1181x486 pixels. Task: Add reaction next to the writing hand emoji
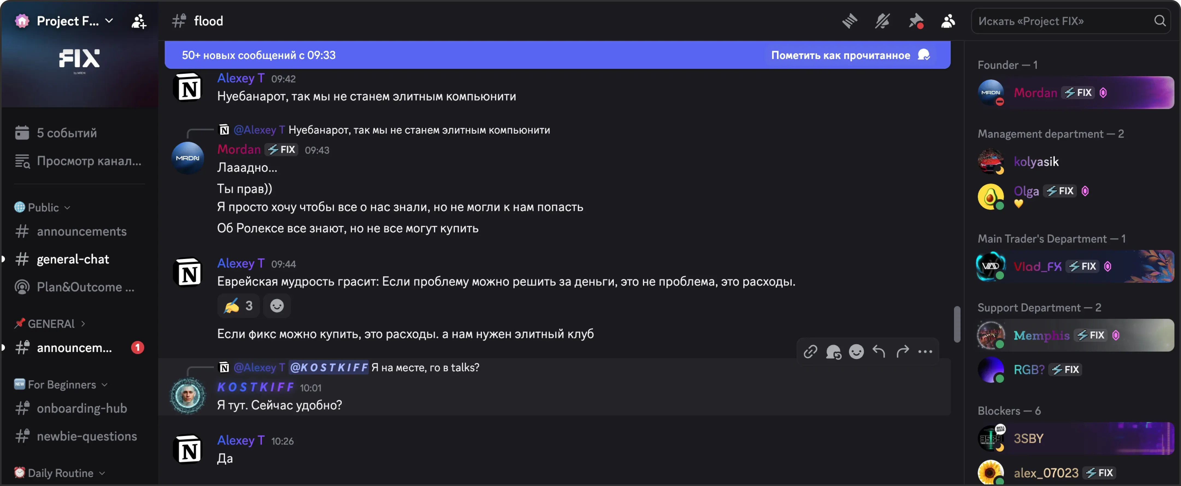[x=277, y=306]
